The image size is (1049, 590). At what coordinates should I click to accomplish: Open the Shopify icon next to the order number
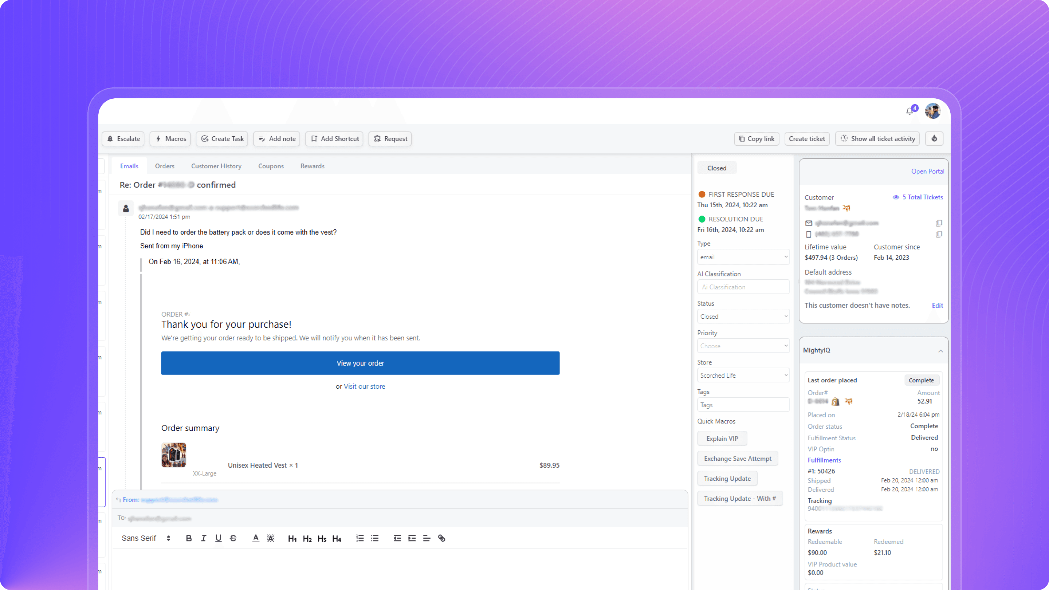835,401
